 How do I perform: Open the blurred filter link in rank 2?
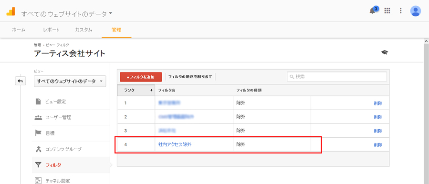tap(176, 117)
